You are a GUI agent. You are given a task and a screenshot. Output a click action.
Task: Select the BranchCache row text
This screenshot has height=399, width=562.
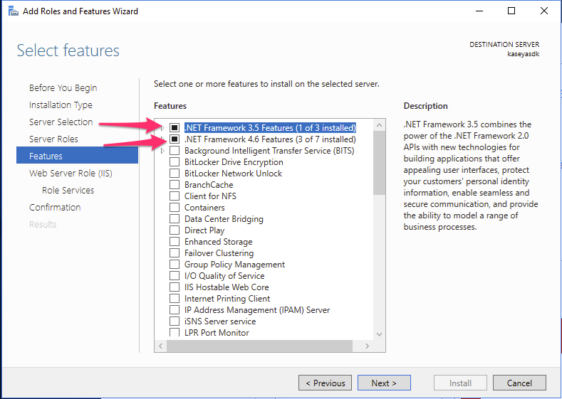pyautogui.click(x=209, y=185)
